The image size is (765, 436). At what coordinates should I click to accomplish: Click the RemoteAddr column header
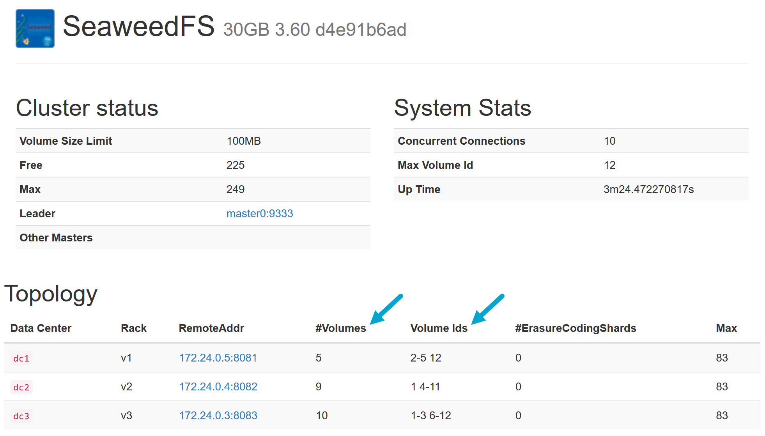[x=211, y=328]
